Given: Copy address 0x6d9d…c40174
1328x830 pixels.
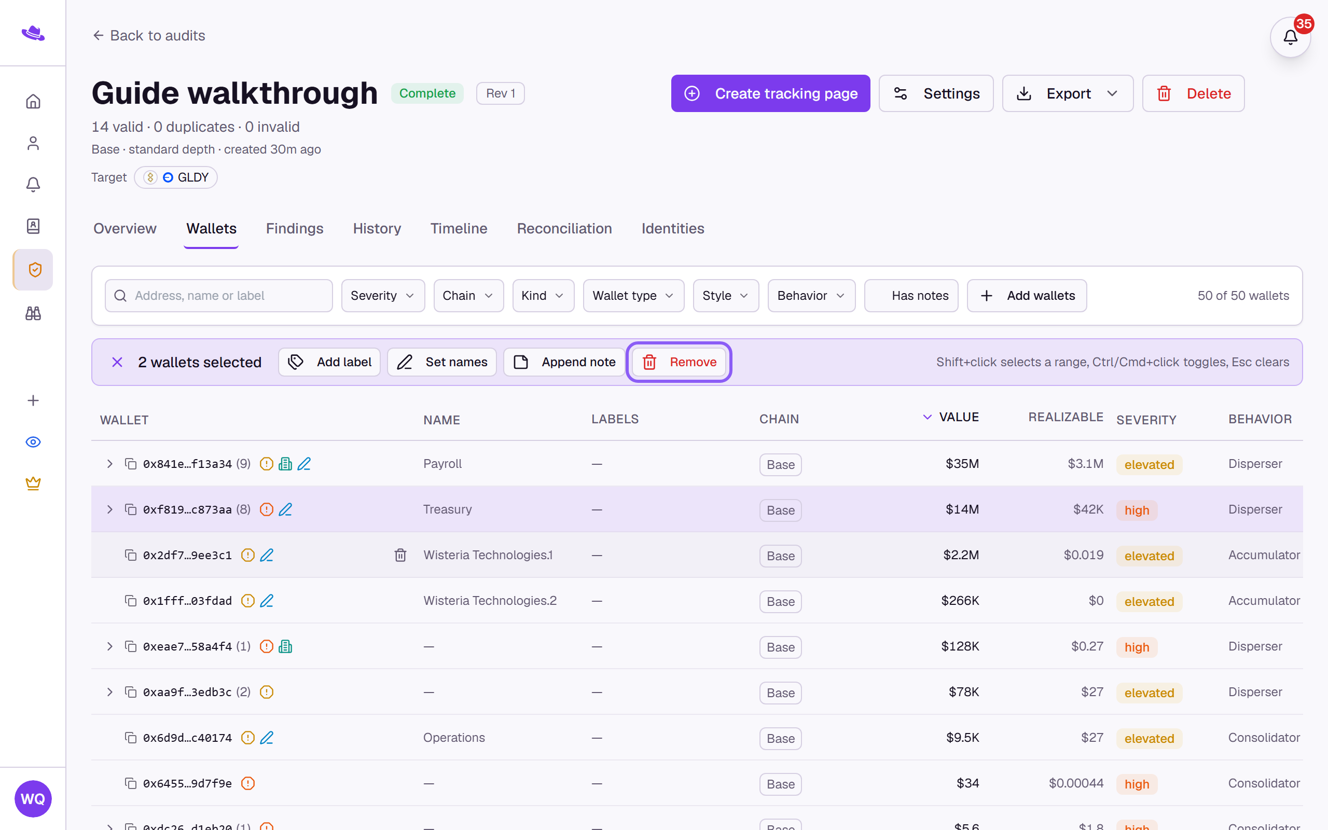Looking at the screenshot, I should click(131, 738).
